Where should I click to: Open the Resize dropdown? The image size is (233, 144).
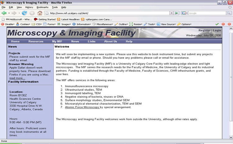(x=136, y=24)
